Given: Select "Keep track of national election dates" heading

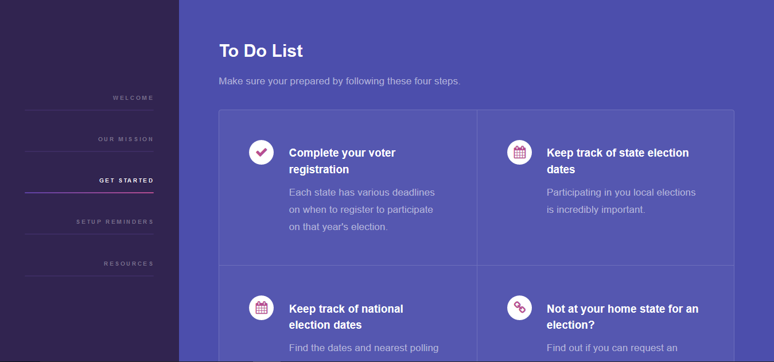Looking at the screenshot, I should tap(346, 317).
